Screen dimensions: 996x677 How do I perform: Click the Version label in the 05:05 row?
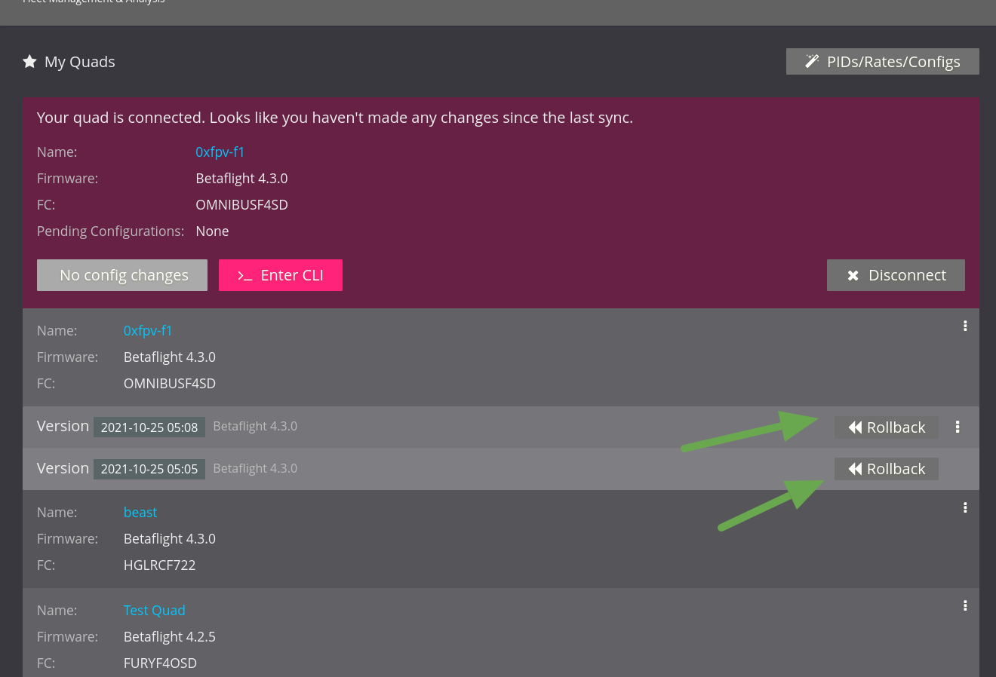coord(63,468)
